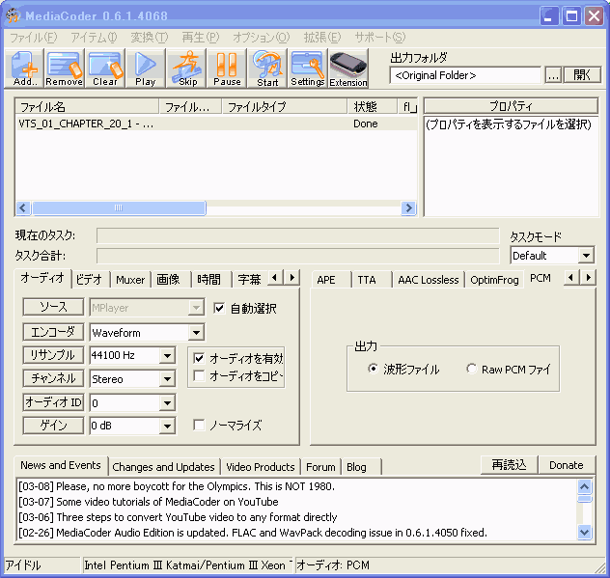Screen dimensions: 610x578
Task: Click the Donate button
Action: 566,465
